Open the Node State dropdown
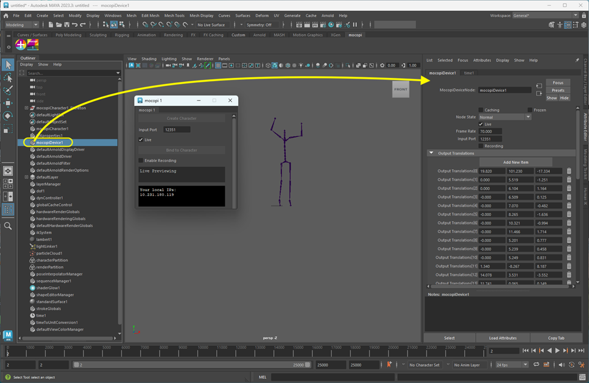This screenshot has height=383, width=589. [504, 117]
